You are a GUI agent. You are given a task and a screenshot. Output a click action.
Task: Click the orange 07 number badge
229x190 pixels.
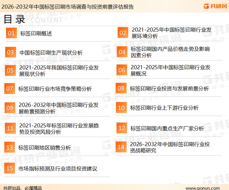(x=10, y=89)
